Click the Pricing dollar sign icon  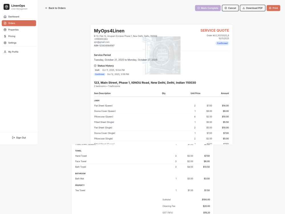pos(5,36)
